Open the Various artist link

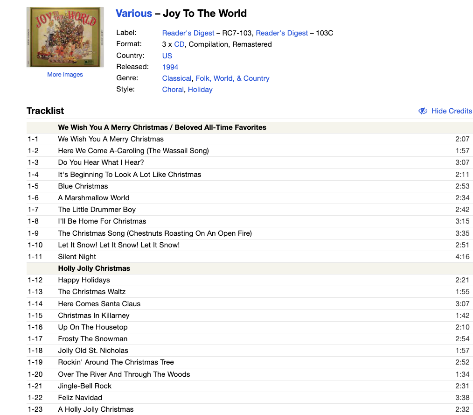[x=134, y=13]
